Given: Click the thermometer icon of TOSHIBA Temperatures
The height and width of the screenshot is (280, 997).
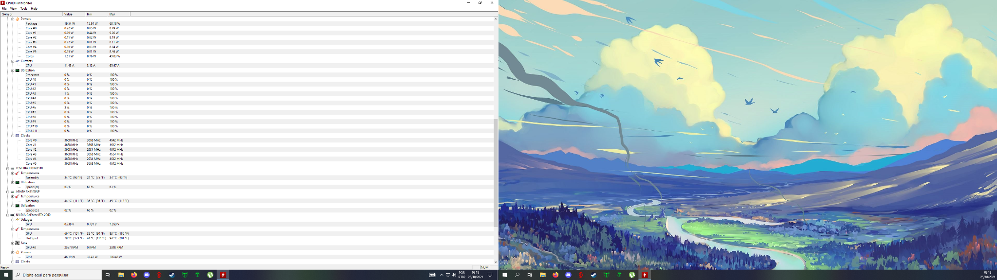Looking at the screenshot, I should click(x=18, y=173).
